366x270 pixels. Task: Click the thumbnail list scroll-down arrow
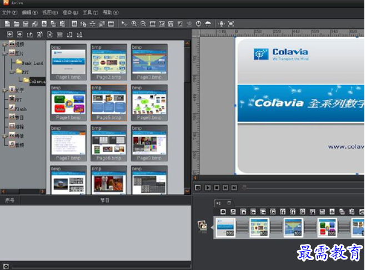point(187,191)
